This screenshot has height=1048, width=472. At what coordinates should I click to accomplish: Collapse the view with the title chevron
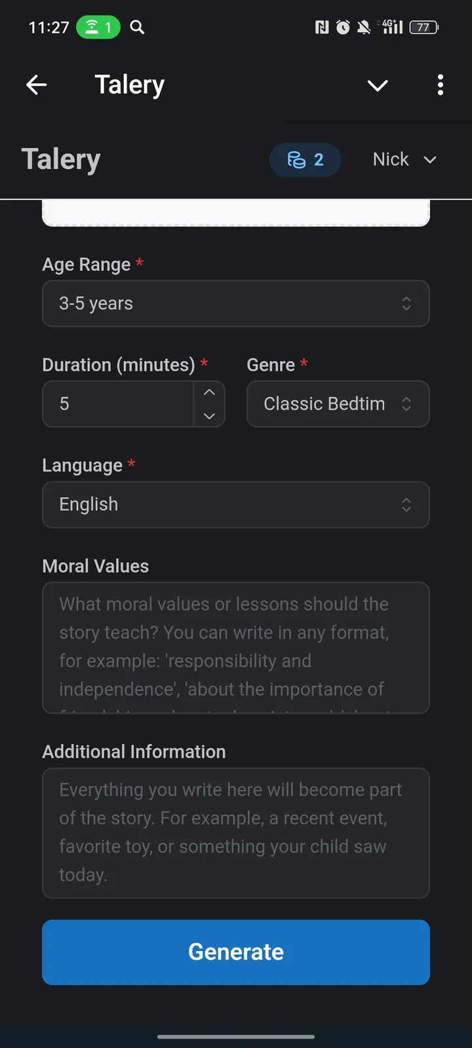[x=378, y=85]
